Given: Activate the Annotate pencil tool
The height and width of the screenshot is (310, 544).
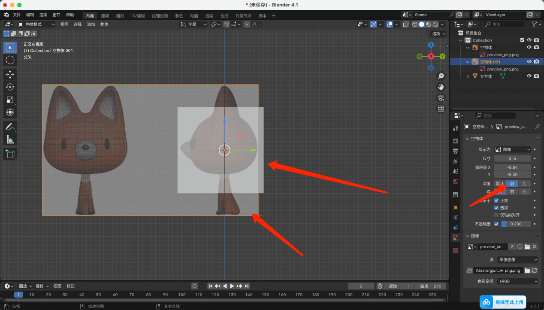Looking at the screenshot, I should click(x=10, y=127).
